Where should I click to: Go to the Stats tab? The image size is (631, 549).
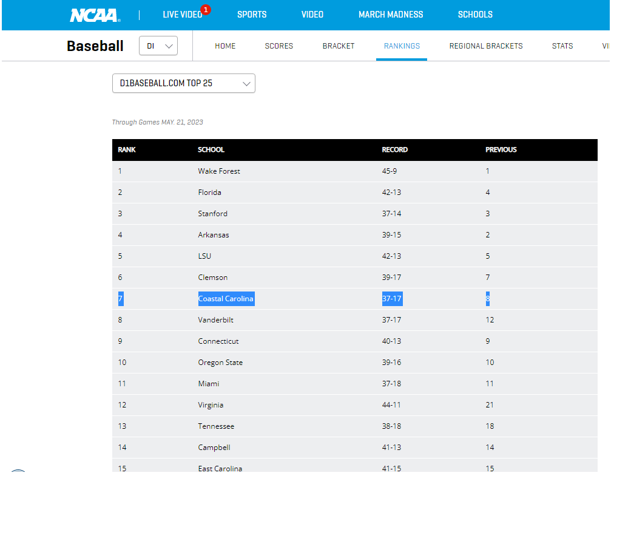pyautogui.click(x=562, y=46)
